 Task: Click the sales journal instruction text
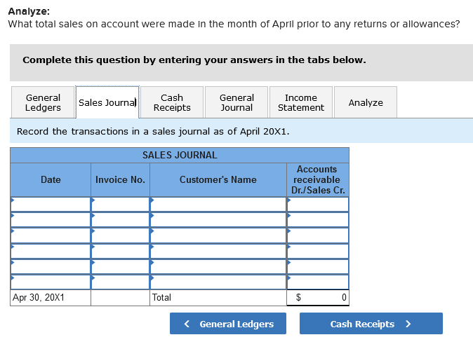(x=153, y=132)
